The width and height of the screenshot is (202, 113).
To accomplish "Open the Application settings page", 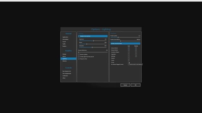I will (x=65, y=37).
